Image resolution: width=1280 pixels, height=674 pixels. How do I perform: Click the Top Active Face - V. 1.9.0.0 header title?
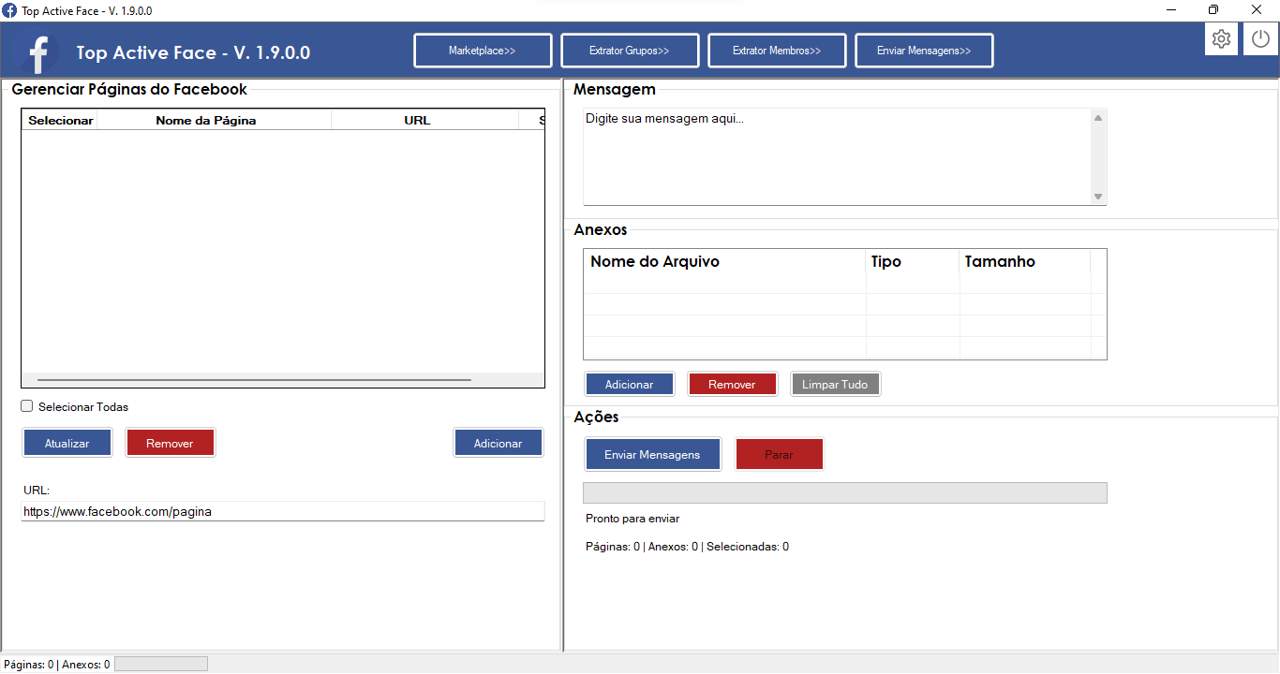pyautogui.click(x=193, y=52)
